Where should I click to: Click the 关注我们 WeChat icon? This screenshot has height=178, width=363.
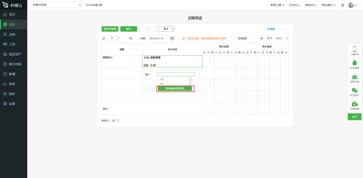pos(354,91)
